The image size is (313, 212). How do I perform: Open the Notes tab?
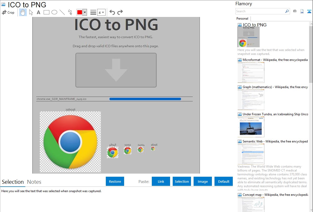click(34, 182)
